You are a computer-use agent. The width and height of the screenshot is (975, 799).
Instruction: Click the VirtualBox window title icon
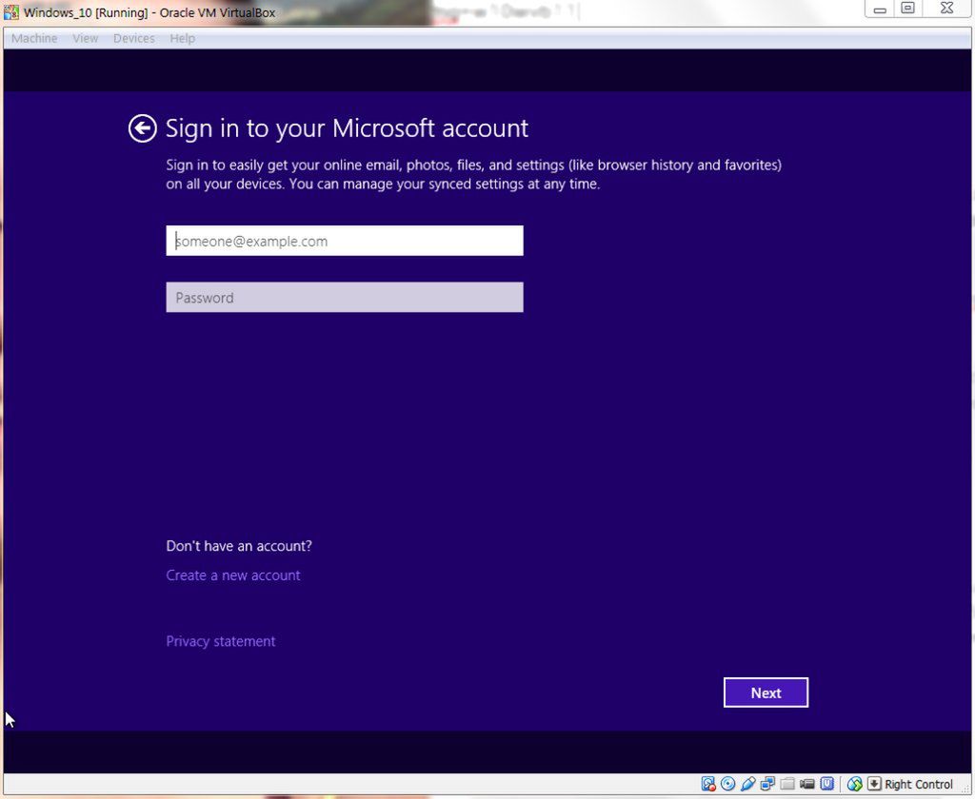coord(11,11)
